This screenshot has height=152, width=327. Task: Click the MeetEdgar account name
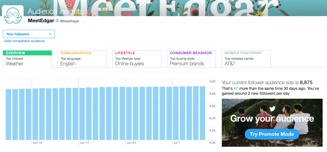[41, 21]
